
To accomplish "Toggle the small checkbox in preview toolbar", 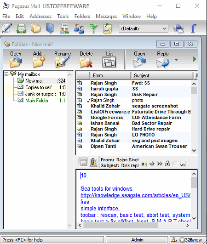I will pyautogui.click(x=175, y=164).
